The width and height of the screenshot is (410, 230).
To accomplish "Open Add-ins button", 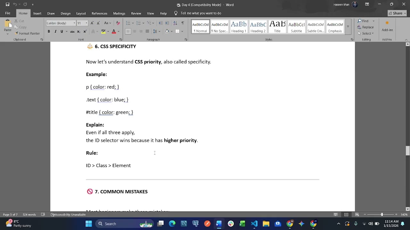I will point(387,26).
